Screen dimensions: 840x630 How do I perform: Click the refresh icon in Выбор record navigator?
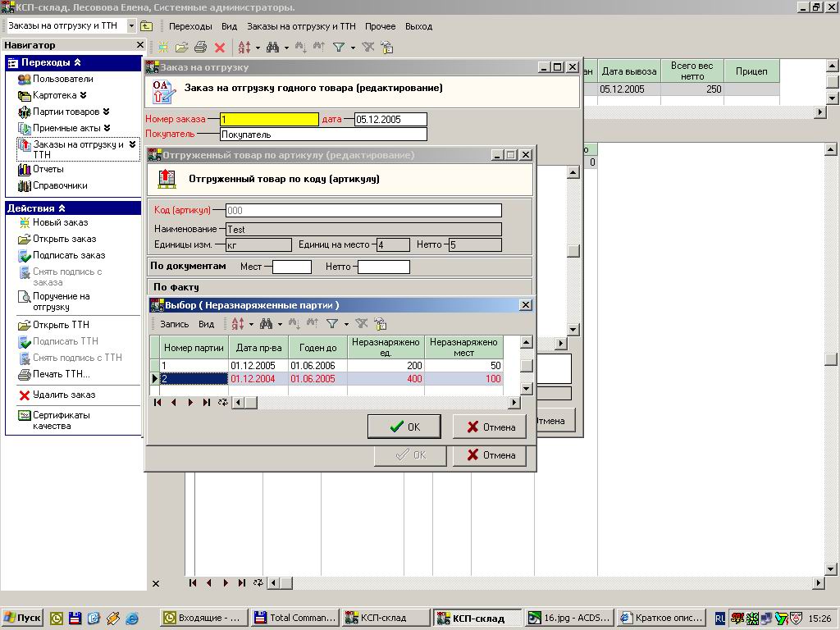[222, 403]
